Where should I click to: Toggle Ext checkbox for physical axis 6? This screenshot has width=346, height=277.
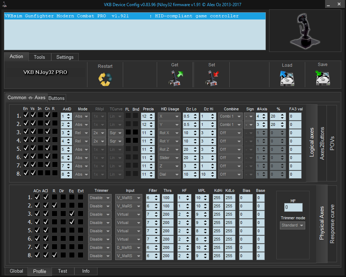(81, 238)
